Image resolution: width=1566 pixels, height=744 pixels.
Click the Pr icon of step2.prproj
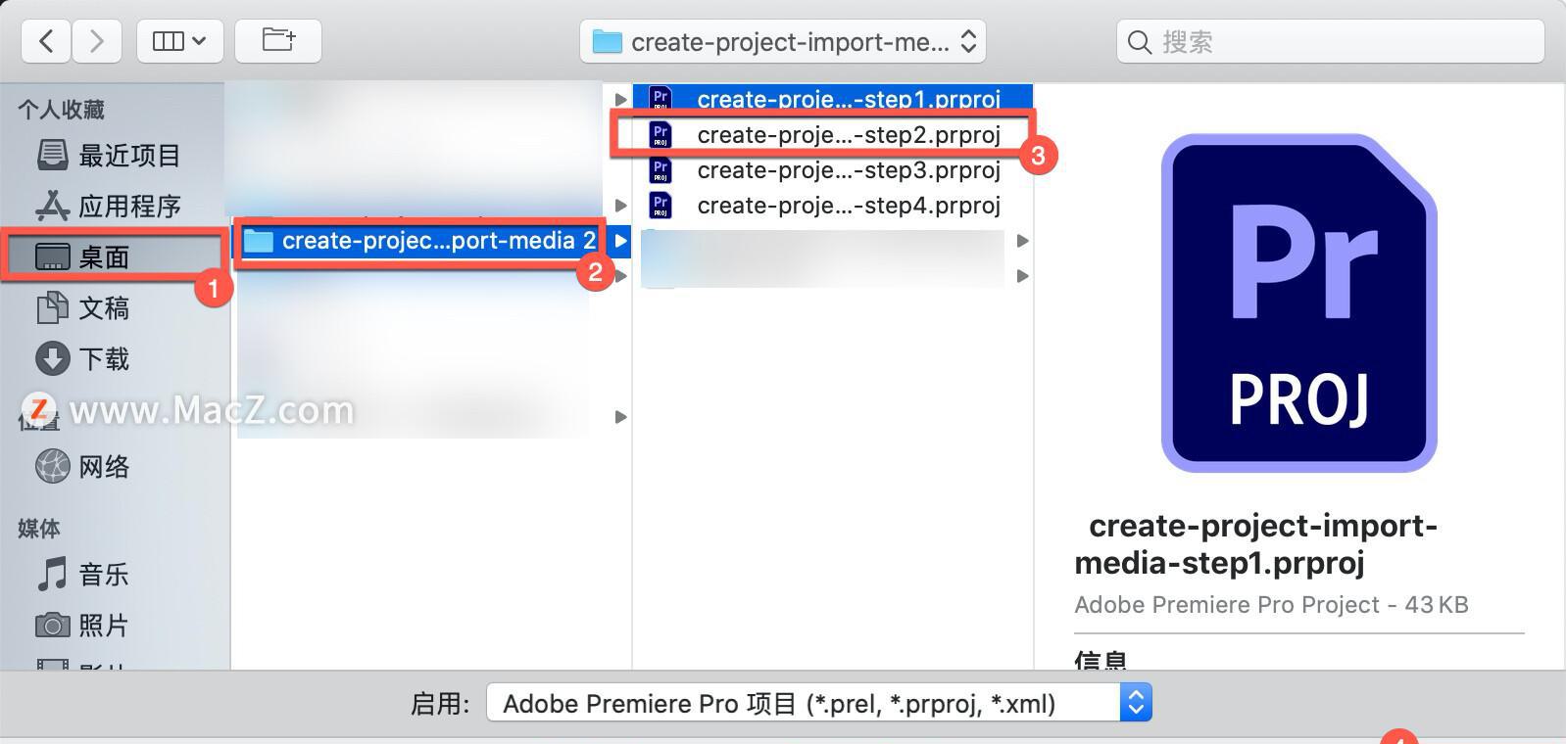(x=661, y=134)
